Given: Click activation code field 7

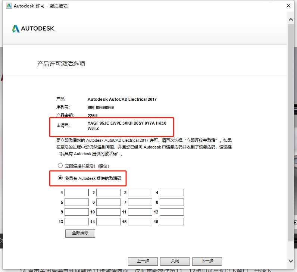Looking at the screenshot, I should coord(140,202).
